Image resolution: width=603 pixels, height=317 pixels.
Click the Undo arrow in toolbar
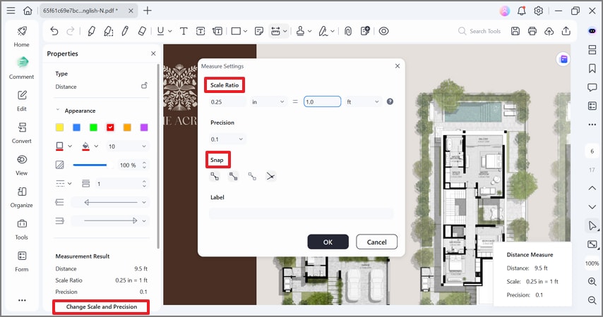(54, 31)
